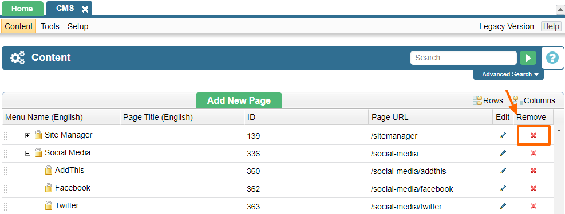Remove the Social Media page

pyautogui.click(x=534, y=153)
